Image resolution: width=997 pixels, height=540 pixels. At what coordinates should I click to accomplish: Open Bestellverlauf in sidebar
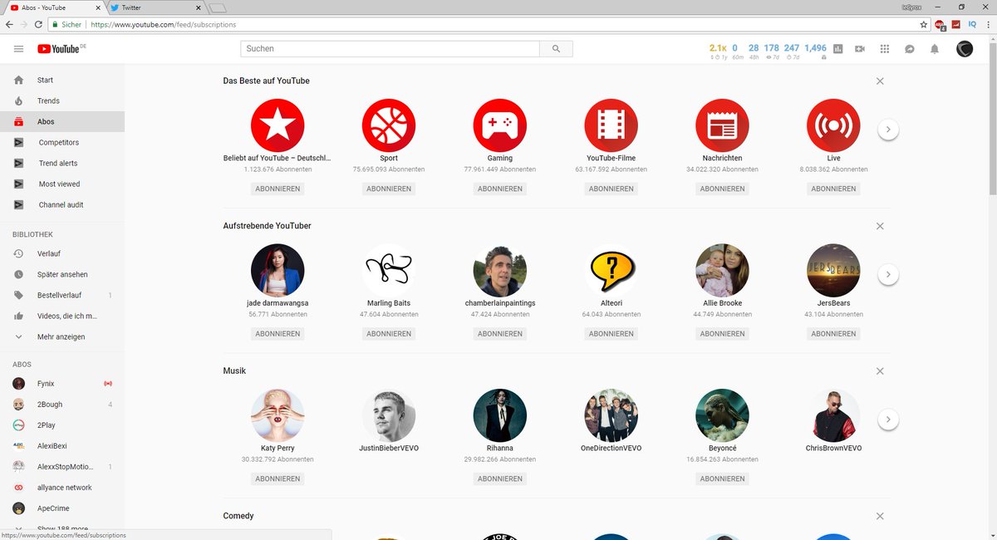click(x=62, y=295)
